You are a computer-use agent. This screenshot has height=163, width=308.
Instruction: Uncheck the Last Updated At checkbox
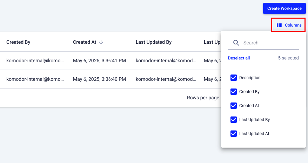234,134
